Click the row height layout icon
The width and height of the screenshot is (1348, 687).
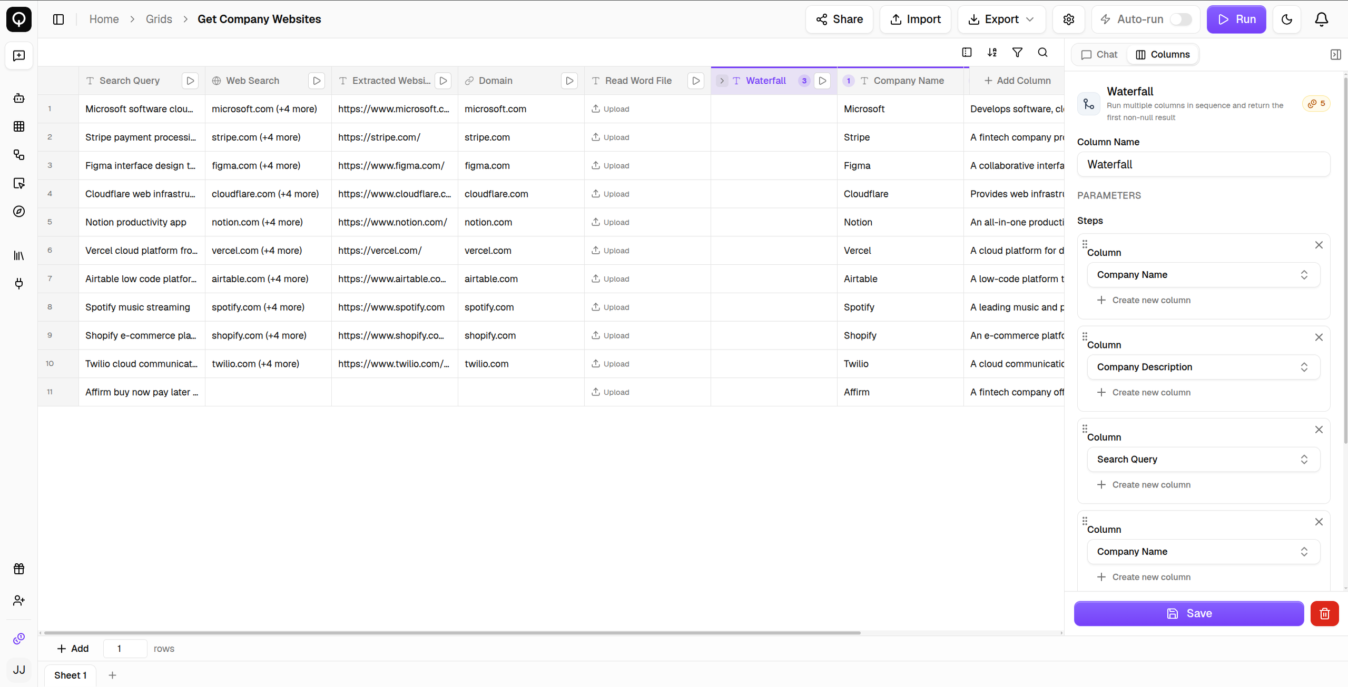point(967,53)
